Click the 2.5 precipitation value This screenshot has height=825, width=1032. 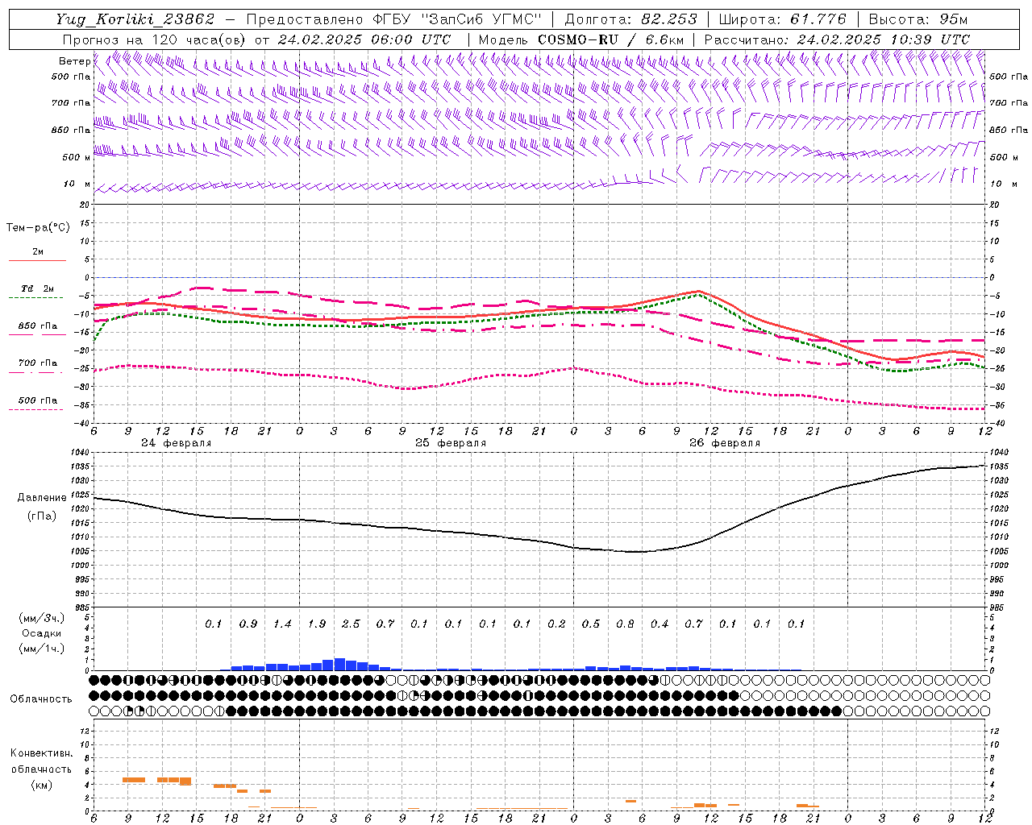[x=351, y=624]
